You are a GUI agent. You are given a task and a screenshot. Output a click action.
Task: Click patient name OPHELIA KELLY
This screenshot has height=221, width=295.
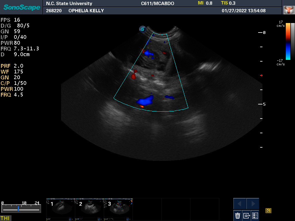[x=86, y=11]
